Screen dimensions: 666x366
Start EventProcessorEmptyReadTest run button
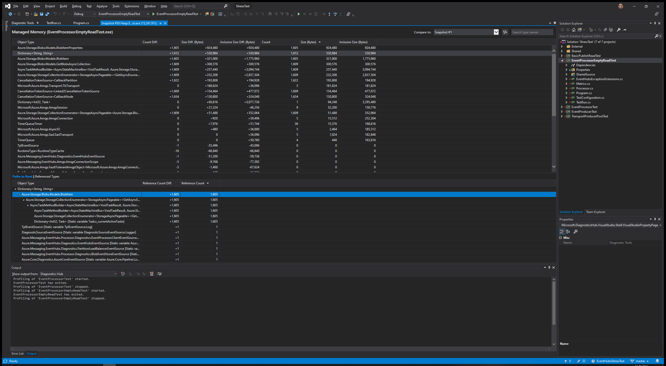point(177,14)
